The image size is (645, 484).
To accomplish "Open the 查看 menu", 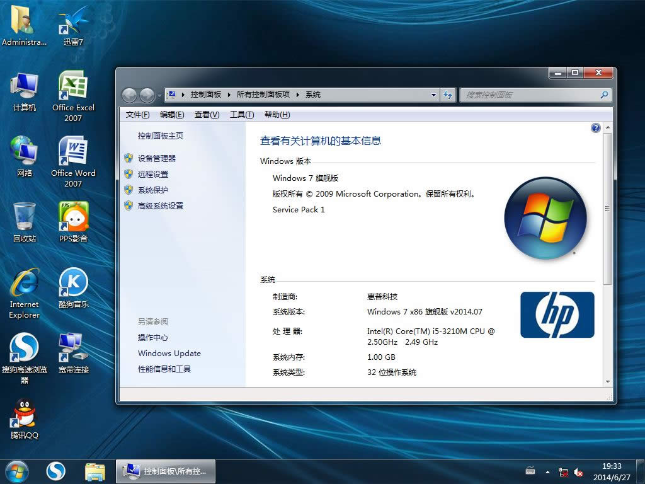I will [x=208, y=115].
